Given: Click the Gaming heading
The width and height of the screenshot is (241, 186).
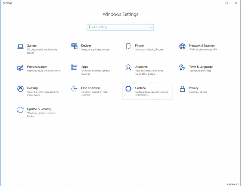Looking at the screenshot, I should [x=32, y=88].
